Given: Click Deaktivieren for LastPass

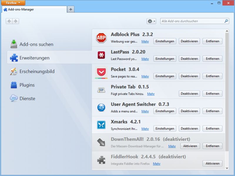Looking at the screenshot, I should [x=189, y=59].
